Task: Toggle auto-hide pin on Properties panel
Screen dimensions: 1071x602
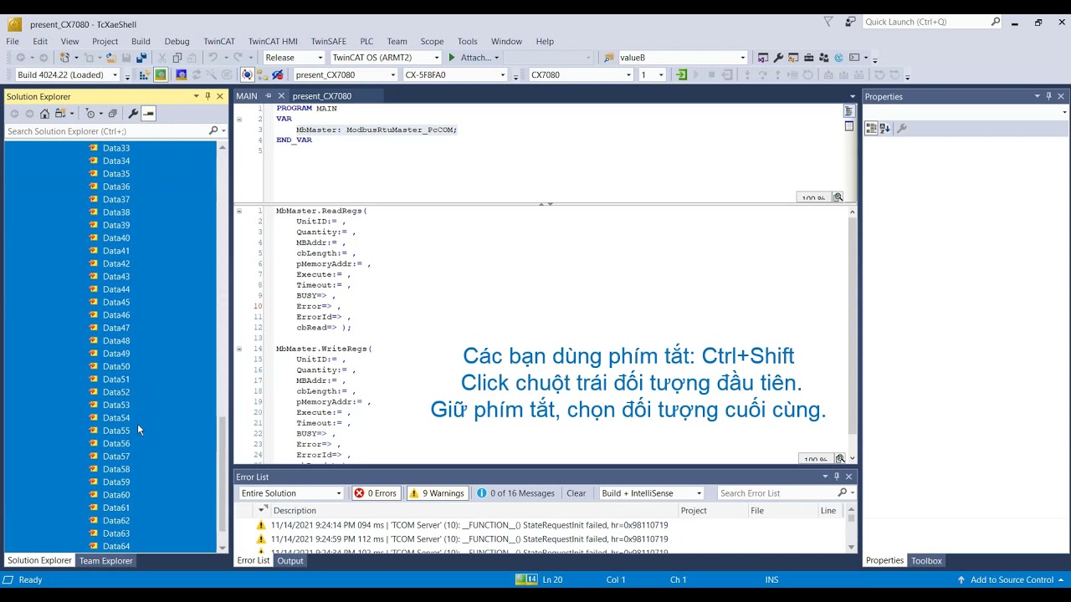Action: pyautogui.click(x=1048, y=96)
